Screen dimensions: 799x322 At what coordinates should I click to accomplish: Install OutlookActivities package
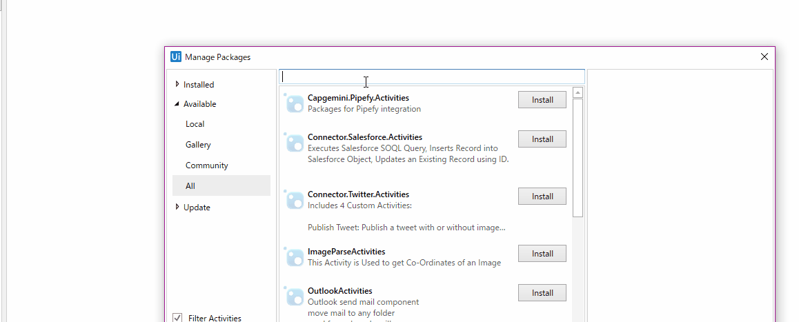[542, 292]
